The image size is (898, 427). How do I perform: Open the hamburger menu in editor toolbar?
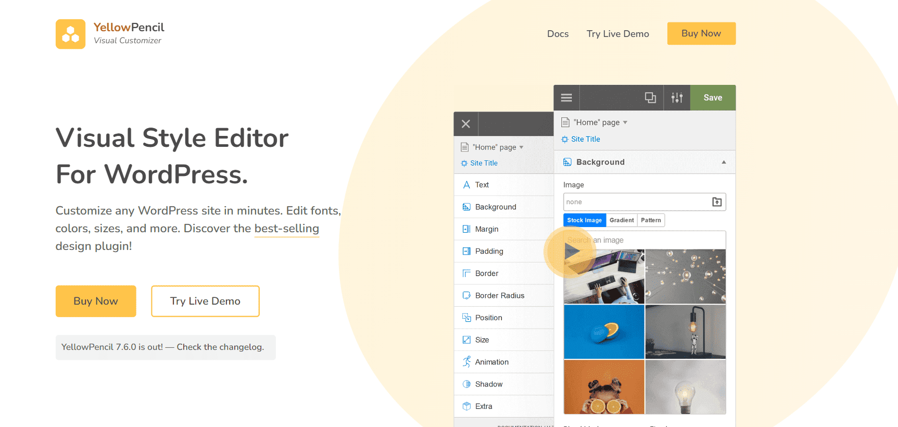(566, 97)
